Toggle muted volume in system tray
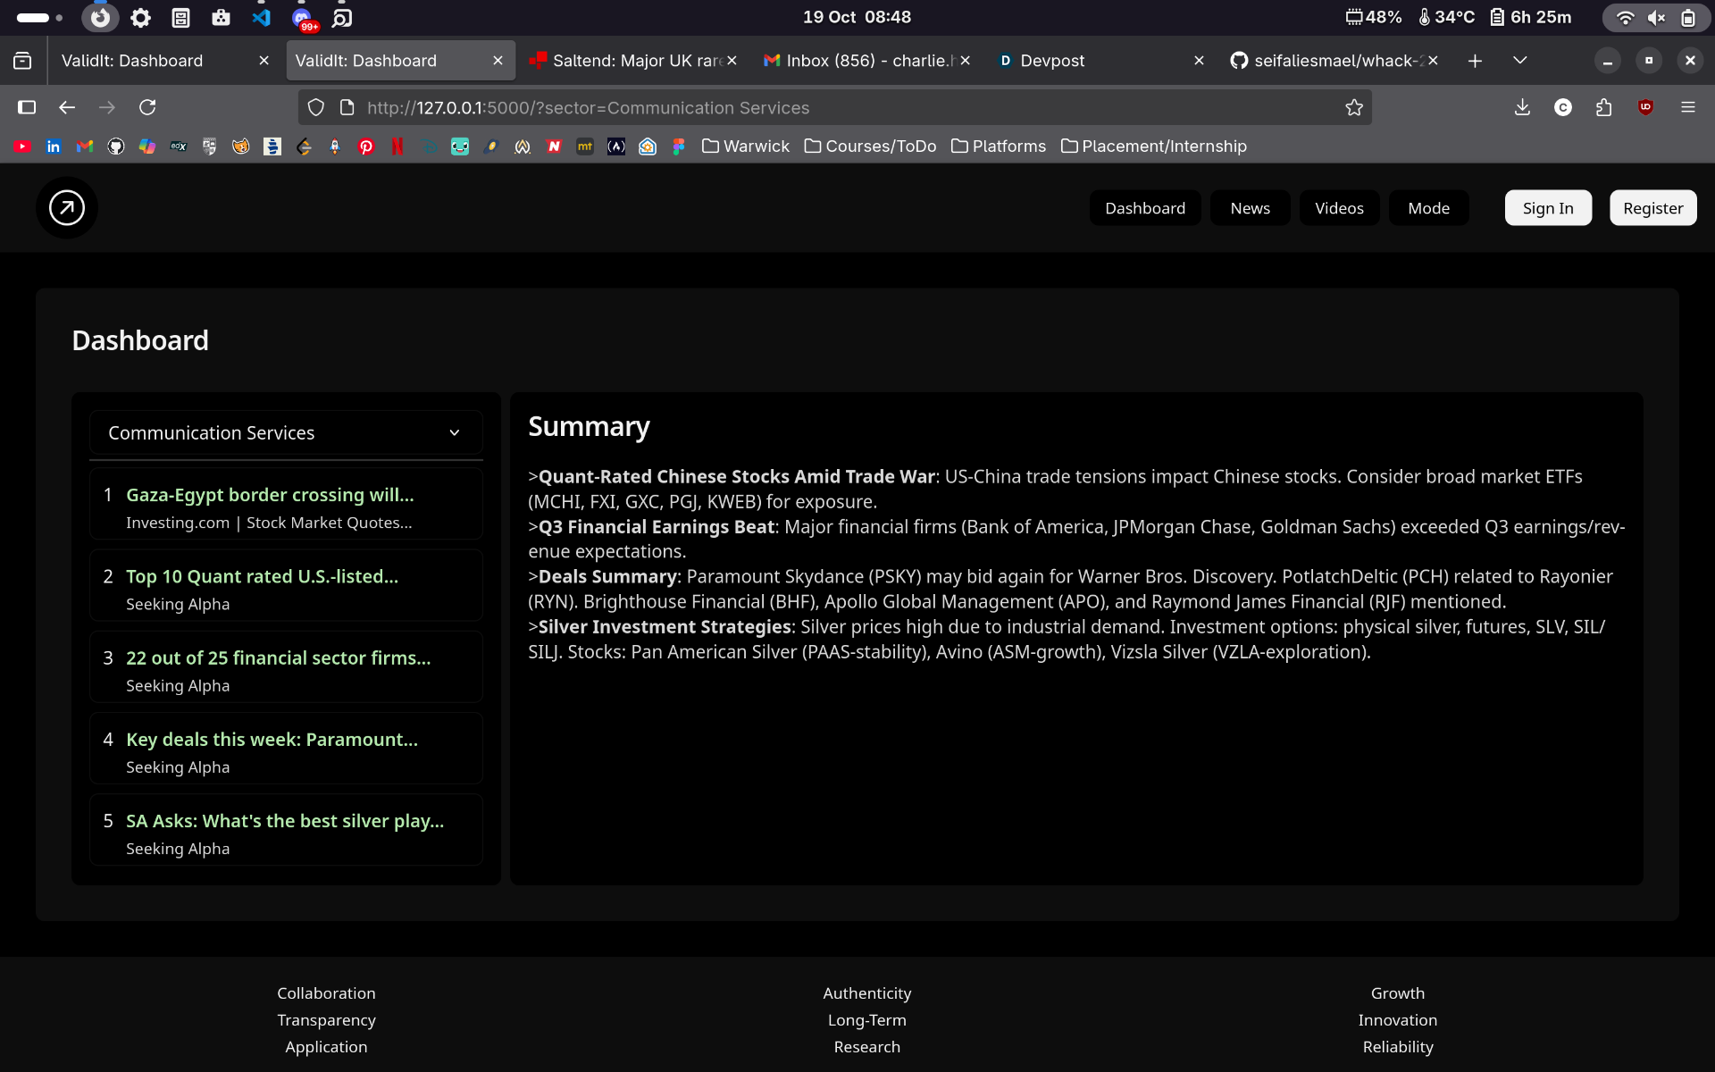Screen dimensions: 1715x1072 click(x=1656, y=18)
